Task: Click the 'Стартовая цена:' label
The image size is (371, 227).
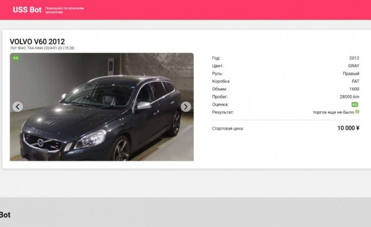Action: (x=228, y=128)
